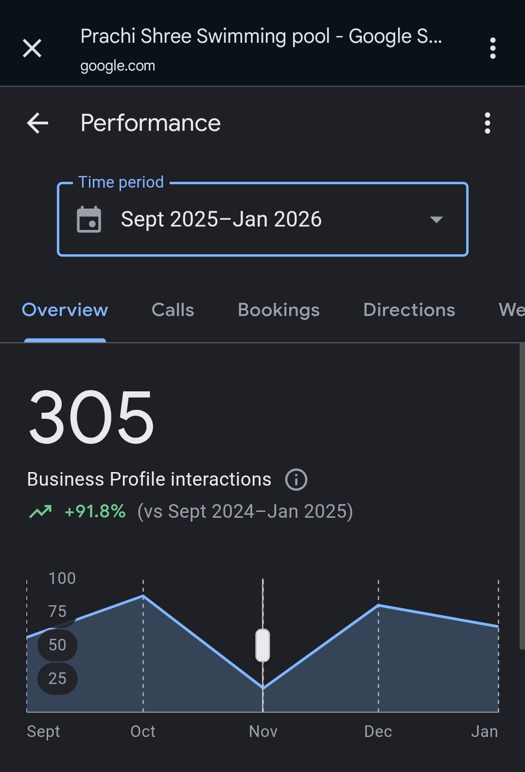Select the Oct peak point on the chart

143,596
